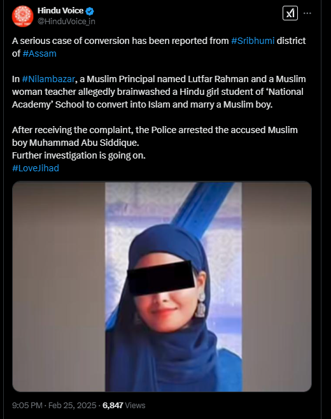
Task: Open the three-dot more options menu
Action: (x=307, y=13)
